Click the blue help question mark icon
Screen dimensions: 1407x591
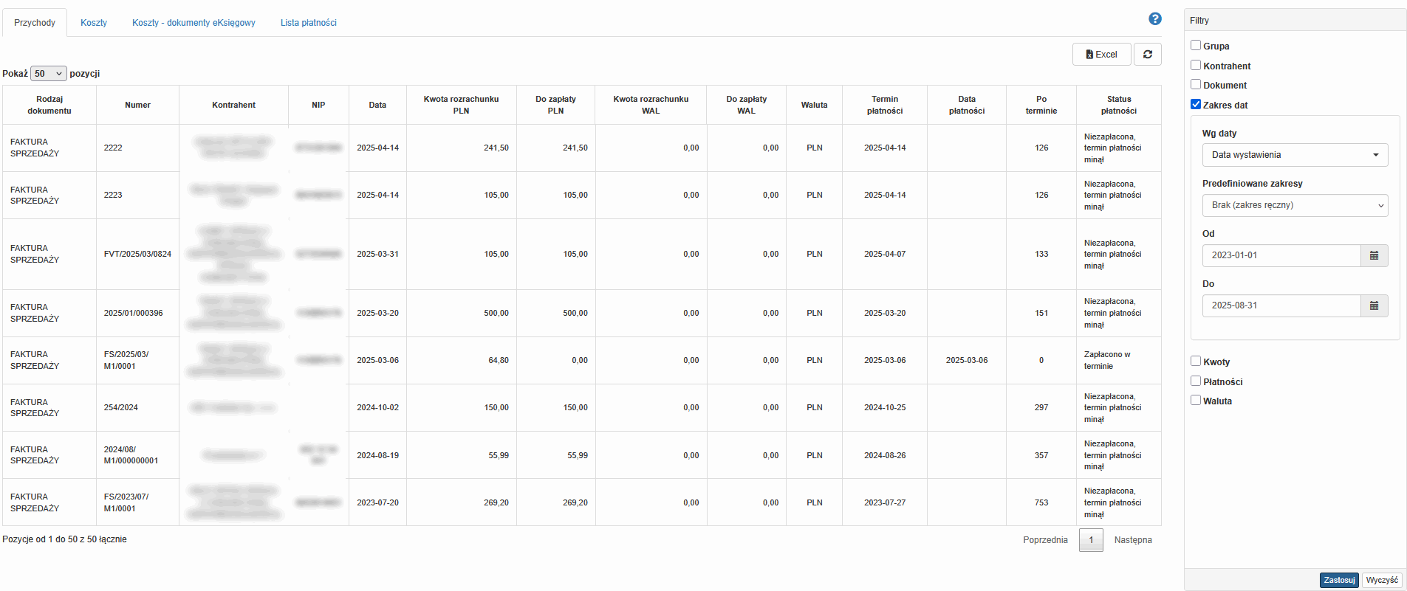1155,19
